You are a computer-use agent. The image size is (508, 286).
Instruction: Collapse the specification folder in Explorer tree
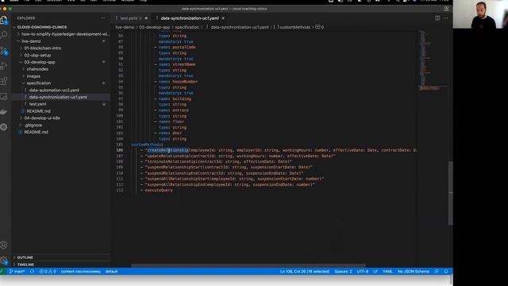coord(39,83)
